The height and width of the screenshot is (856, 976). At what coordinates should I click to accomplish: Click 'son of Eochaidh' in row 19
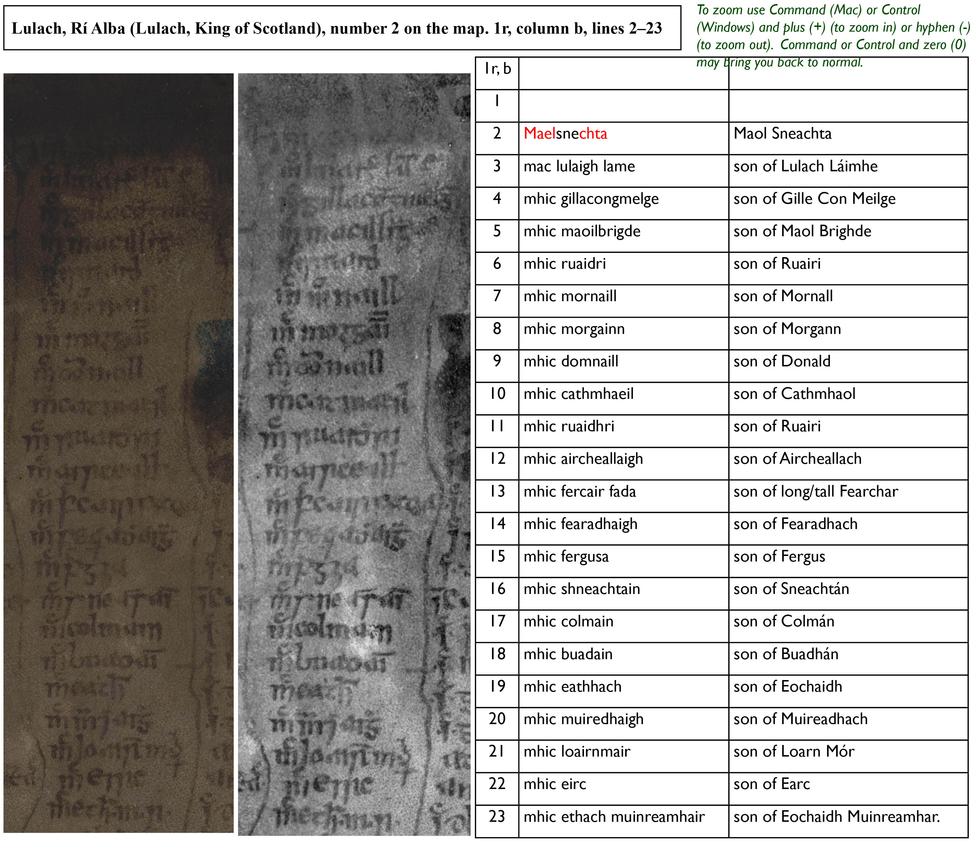click(x=848, y=691)
